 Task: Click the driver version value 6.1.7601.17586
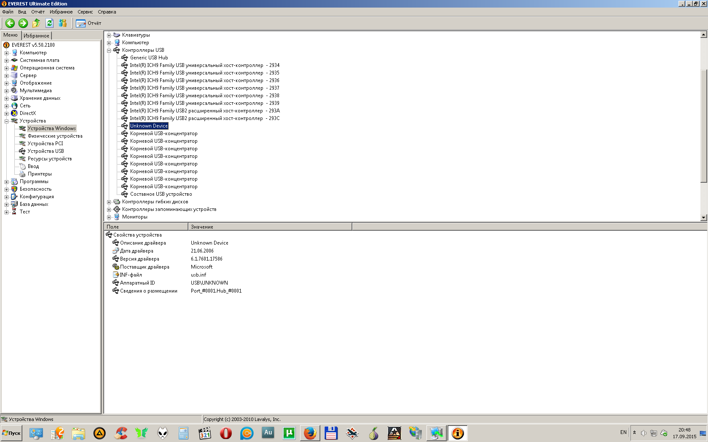[x=206, y=259]
